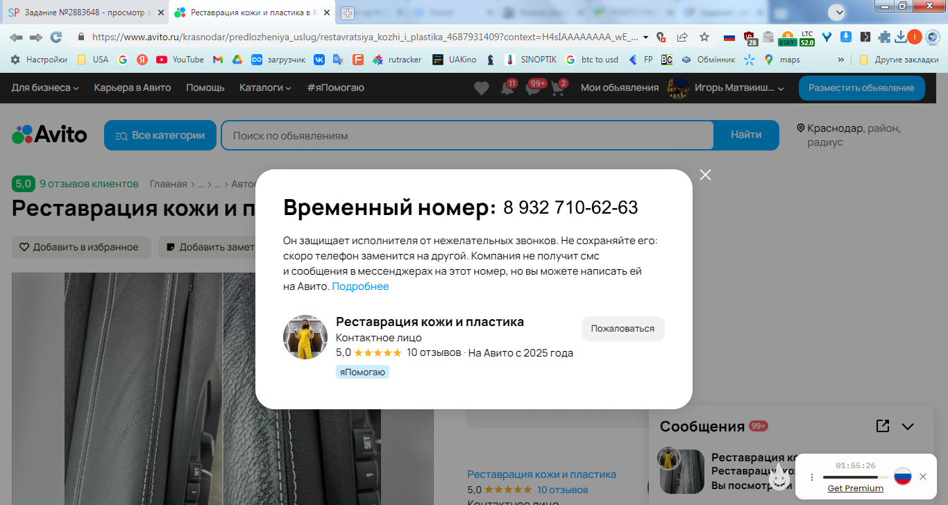Open notifications bell with 11 badge
Viewport: 948px width, 505px height.
[507, 89]
